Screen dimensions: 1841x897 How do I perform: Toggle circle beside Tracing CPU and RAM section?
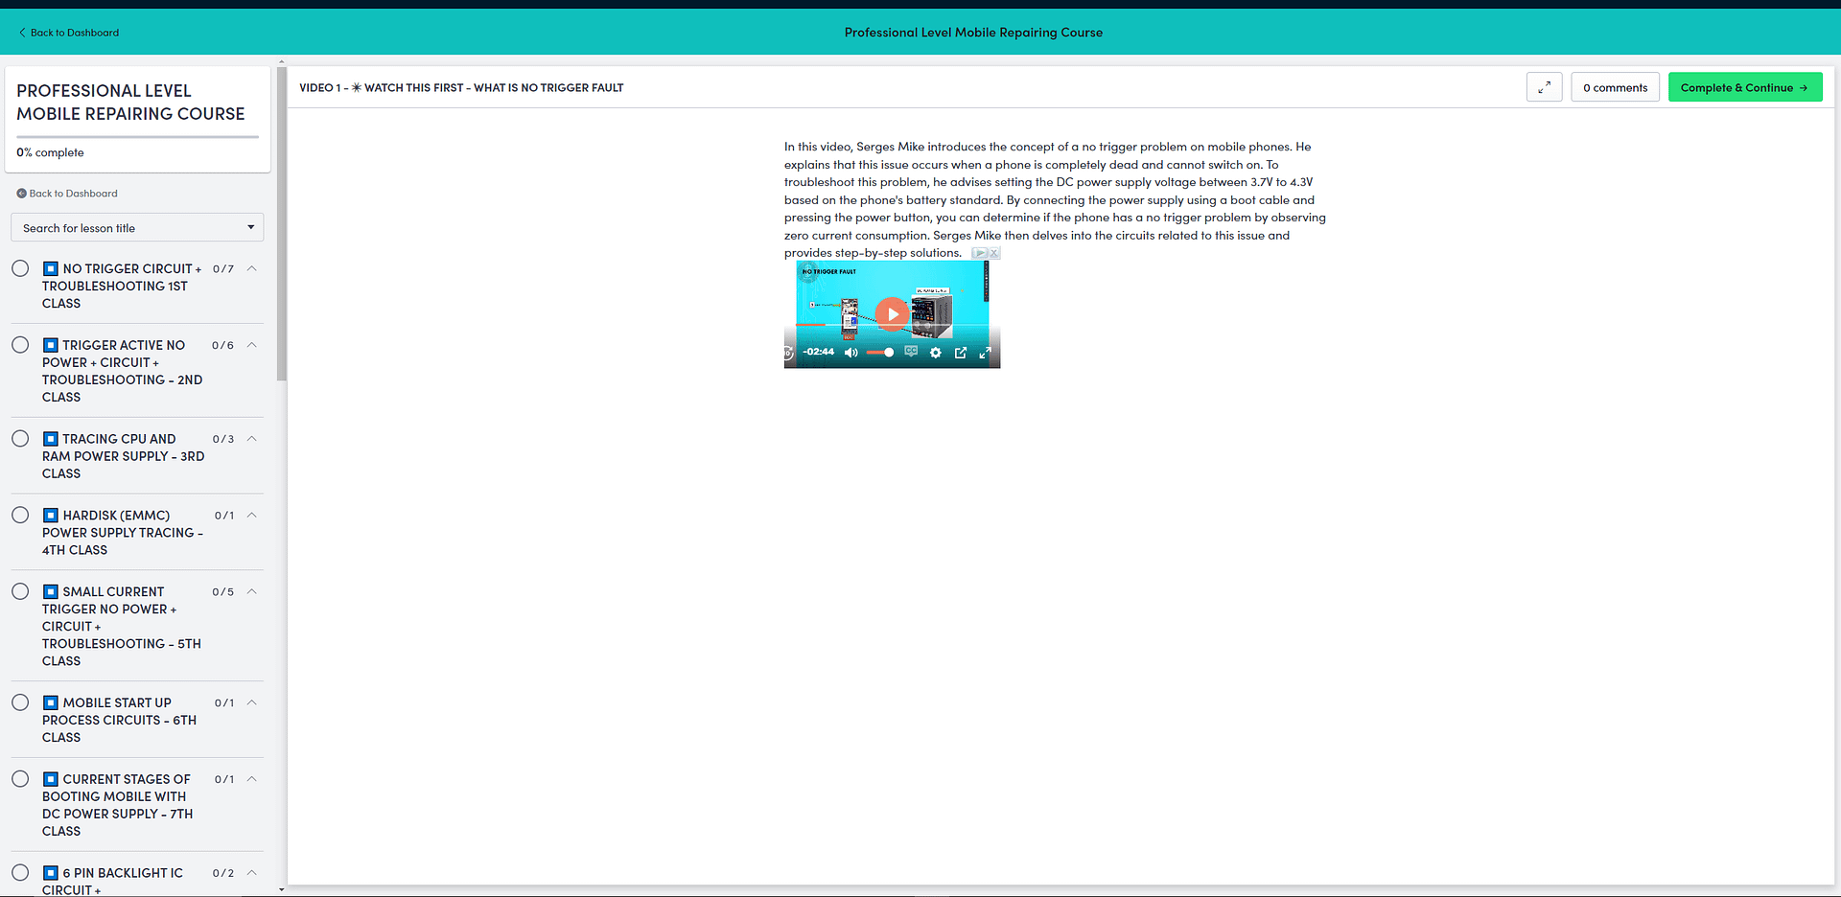pyautogui.click(x=20, y=439)
